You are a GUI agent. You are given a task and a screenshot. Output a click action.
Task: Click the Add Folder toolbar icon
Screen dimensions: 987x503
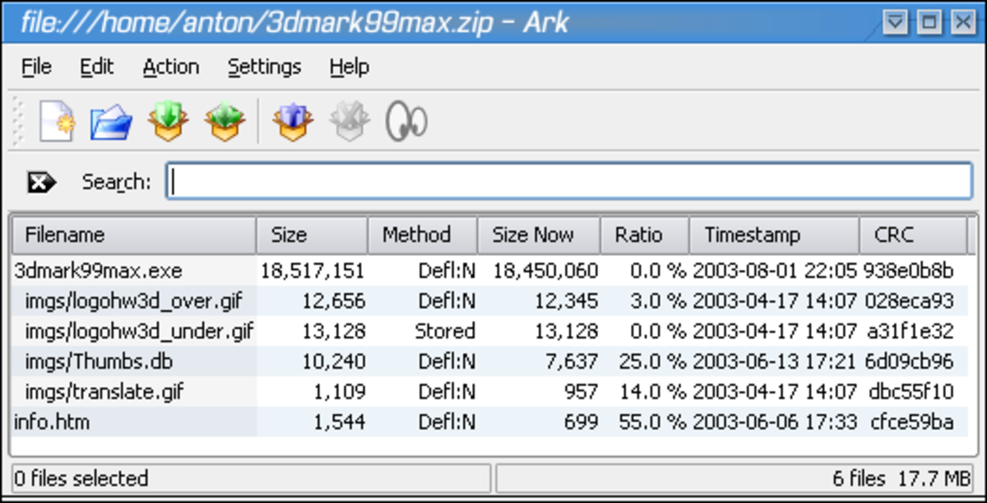click(225, 122)
